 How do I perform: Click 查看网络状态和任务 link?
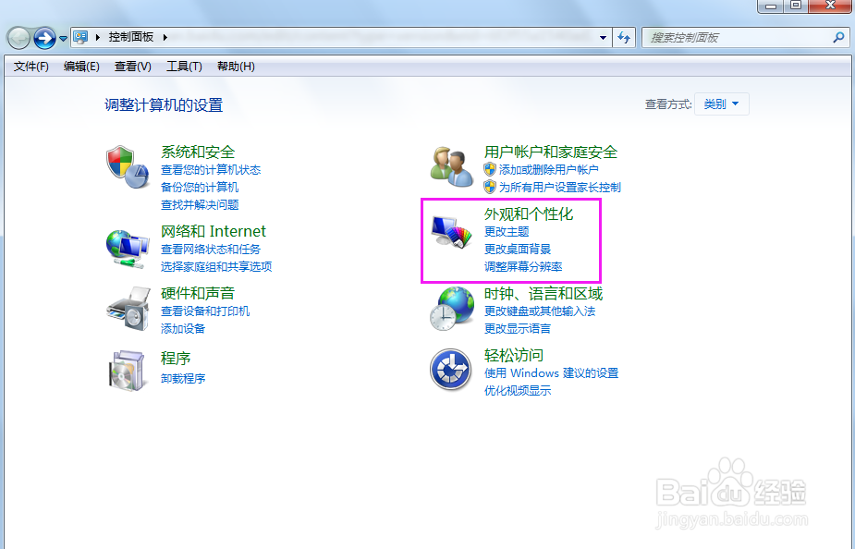tap(211, 250)
